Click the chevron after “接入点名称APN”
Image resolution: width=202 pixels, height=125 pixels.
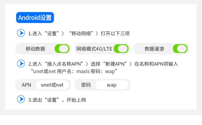click(x=87, y=64)
